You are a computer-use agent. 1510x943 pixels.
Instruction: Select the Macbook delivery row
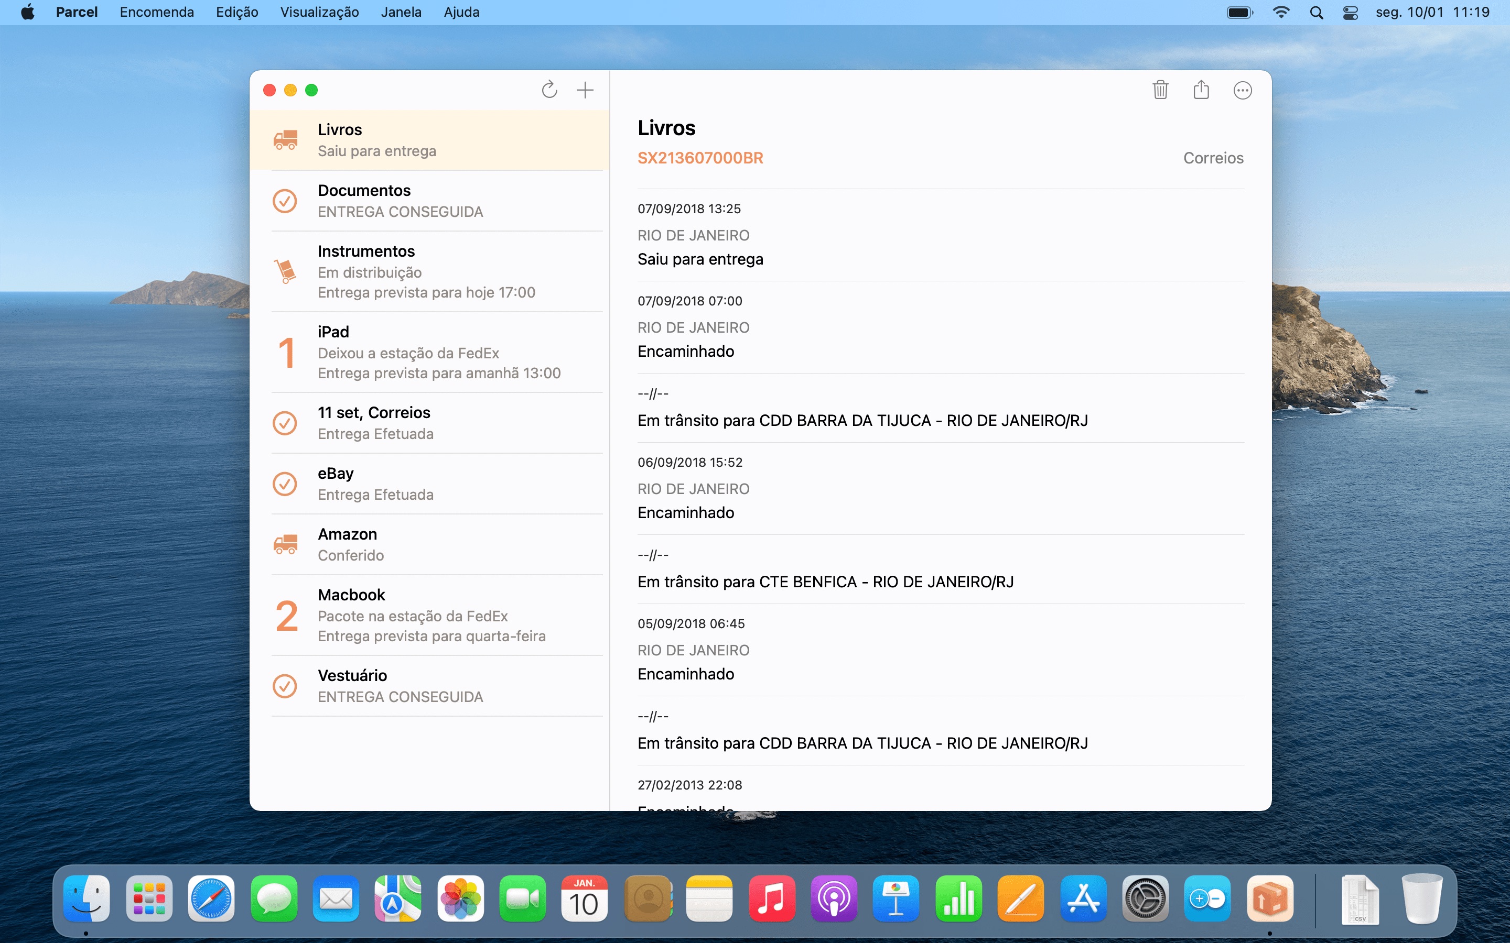429,615
